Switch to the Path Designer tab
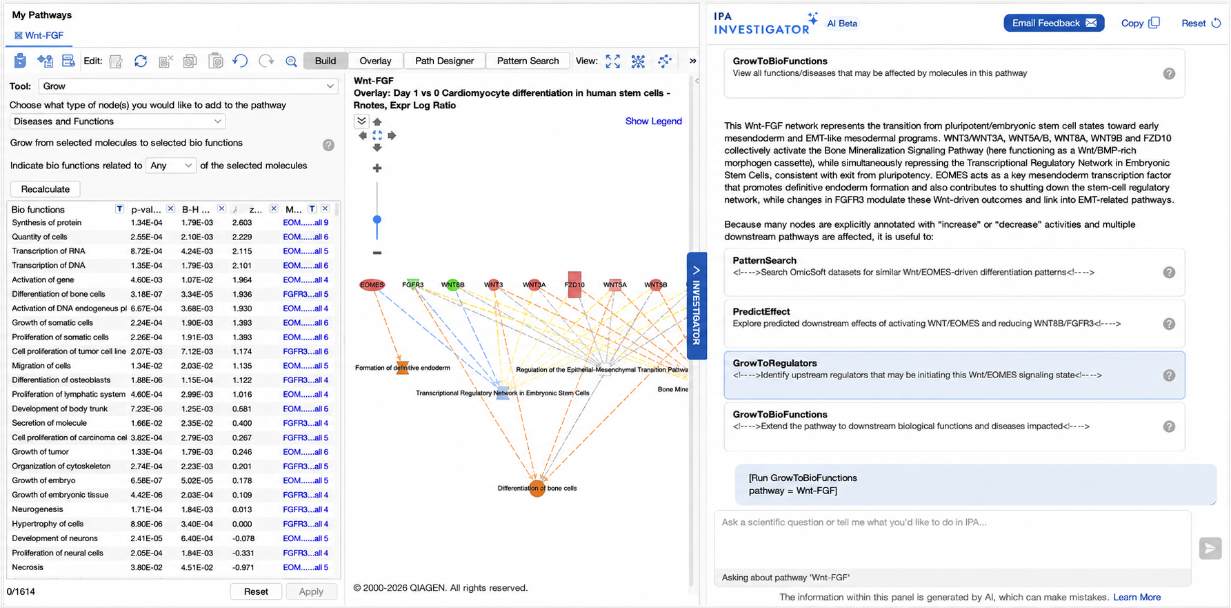 (x=444, y=61)
